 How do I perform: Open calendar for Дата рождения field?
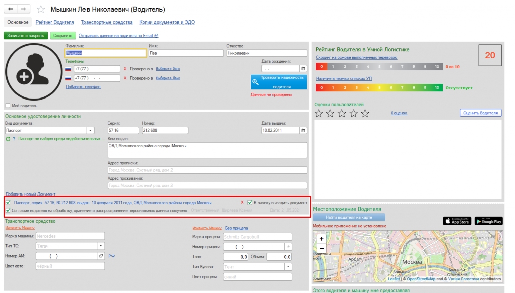pos(303,69)
